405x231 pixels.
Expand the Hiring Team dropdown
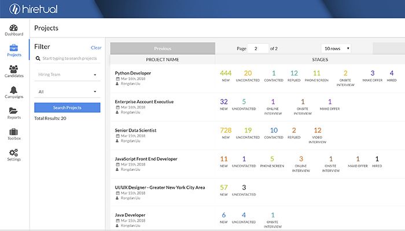(x=67, y=74)
